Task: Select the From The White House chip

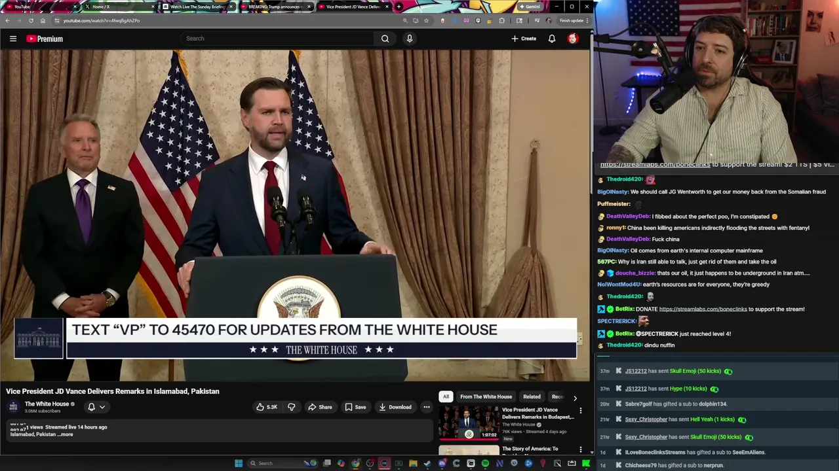Action: 486,396
